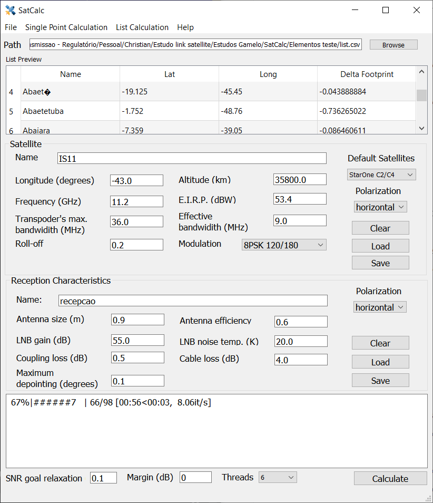Click the Transponder's max. bandwidth field
This screenshot has height=503, width=433.
tap(136, 221)
